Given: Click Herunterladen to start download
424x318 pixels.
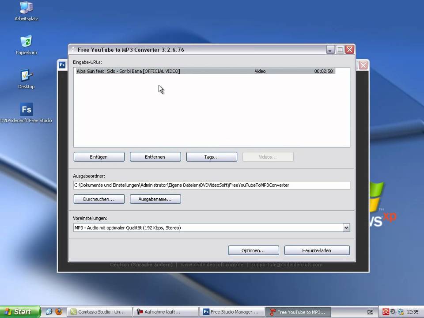Looking at the screenshot, I should pos(317,250).
